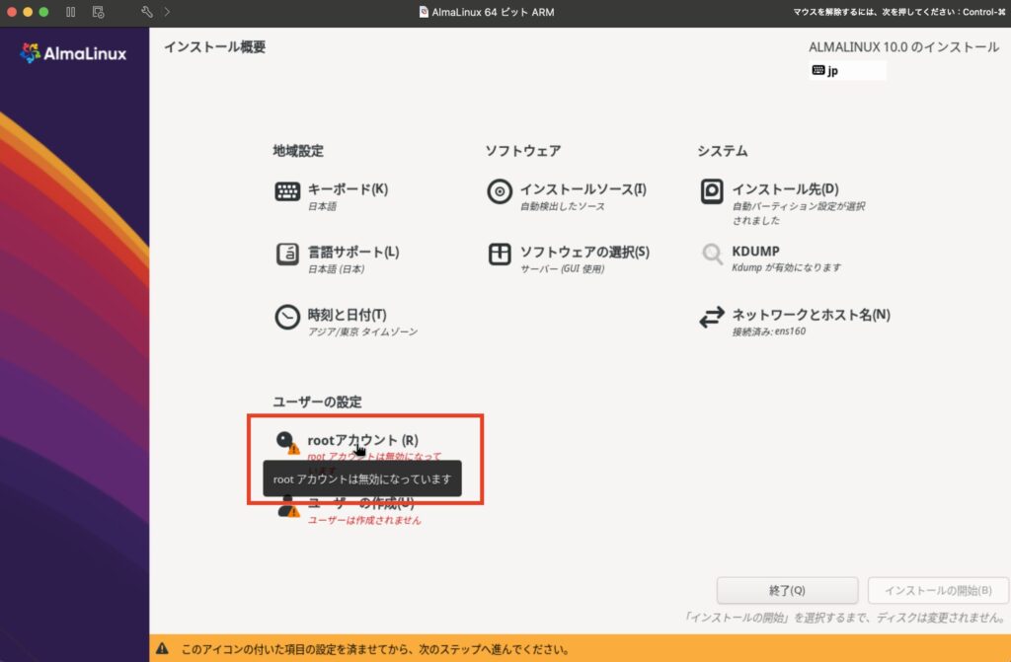Click the ユーザーの設定 section heading
The image size is (1011, 662).
pos(317,402)
